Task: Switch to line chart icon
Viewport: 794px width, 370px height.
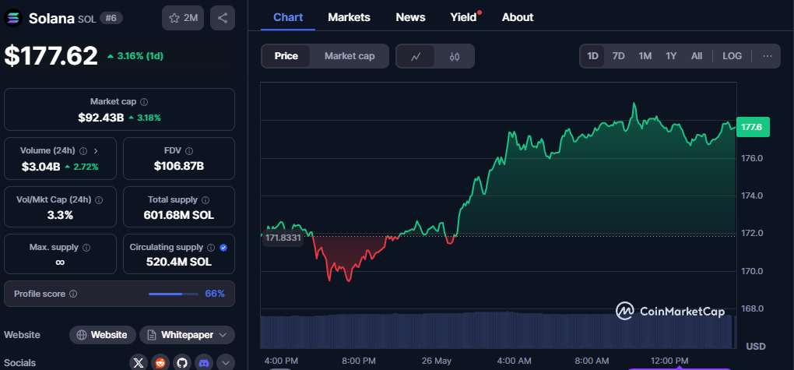Action: [x=415, y=56]
